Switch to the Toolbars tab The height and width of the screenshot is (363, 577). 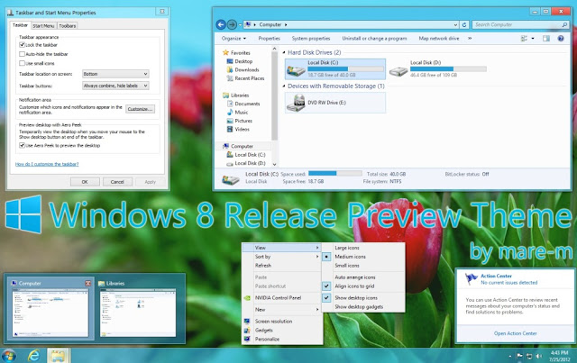pyautogui.click(x=68, y=26)
